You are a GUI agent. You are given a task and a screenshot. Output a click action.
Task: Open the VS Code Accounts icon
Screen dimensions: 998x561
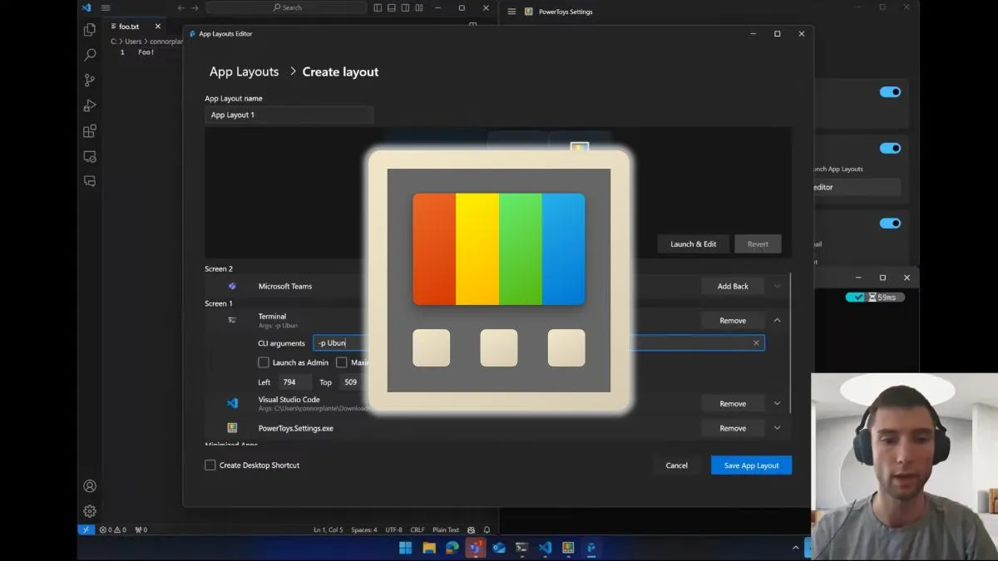[90, 486]
